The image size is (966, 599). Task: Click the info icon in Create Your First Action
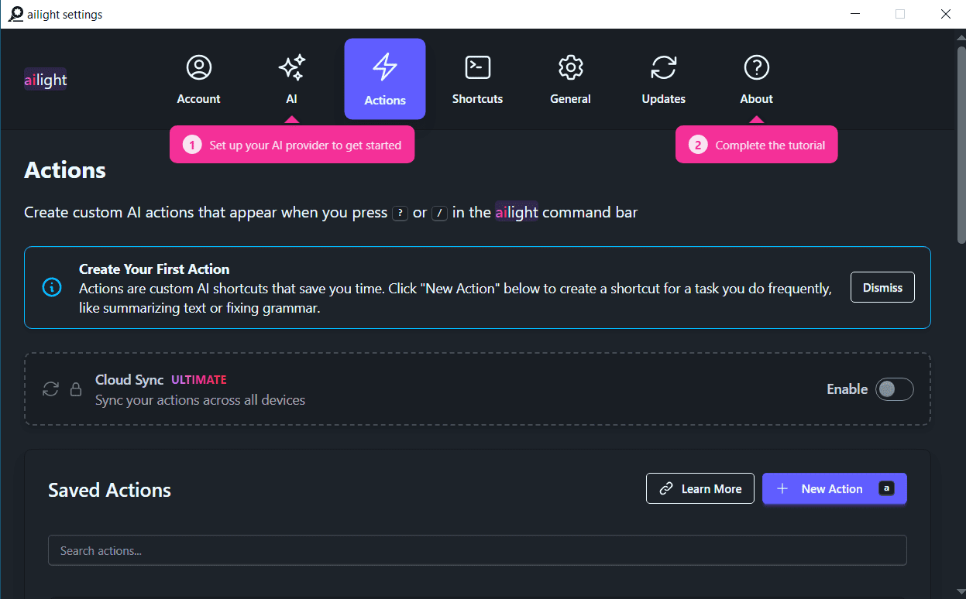click(x=51, y=288)
